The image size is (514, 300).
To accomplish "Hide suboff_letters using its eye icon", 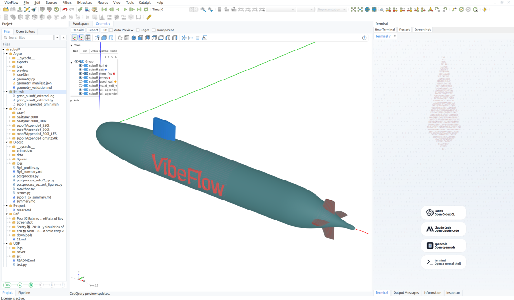I will (80, 78).
